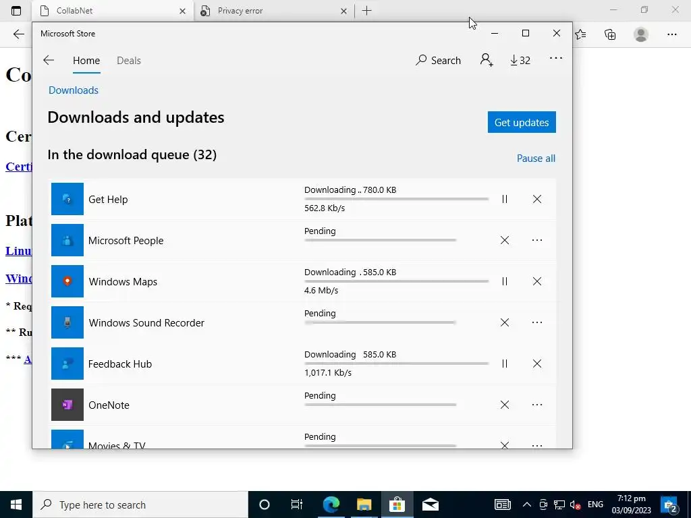Viewport: 691px width, 518px height.
Task: Close the Privacy error browser tab
Action: tap(343, 11)
